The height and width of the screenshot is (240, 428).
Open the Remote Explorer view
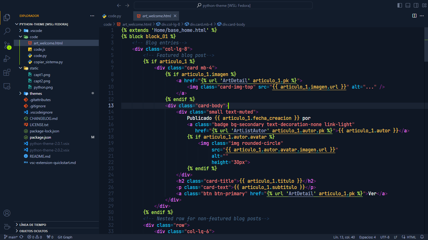7,86
